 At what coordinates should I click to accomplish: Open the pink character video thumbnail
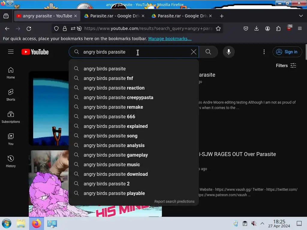pyautogui.click(x=49, y=184)
